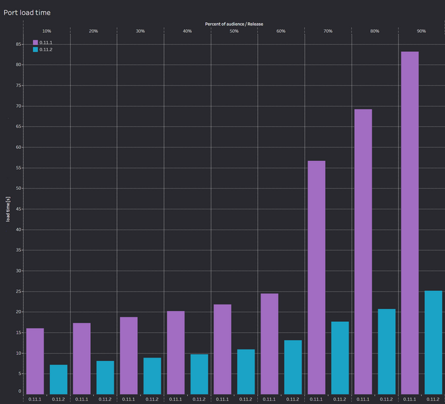Click the 65 y-axis tick label
Viewport: 445px width, 404px height.
[18, 127]
